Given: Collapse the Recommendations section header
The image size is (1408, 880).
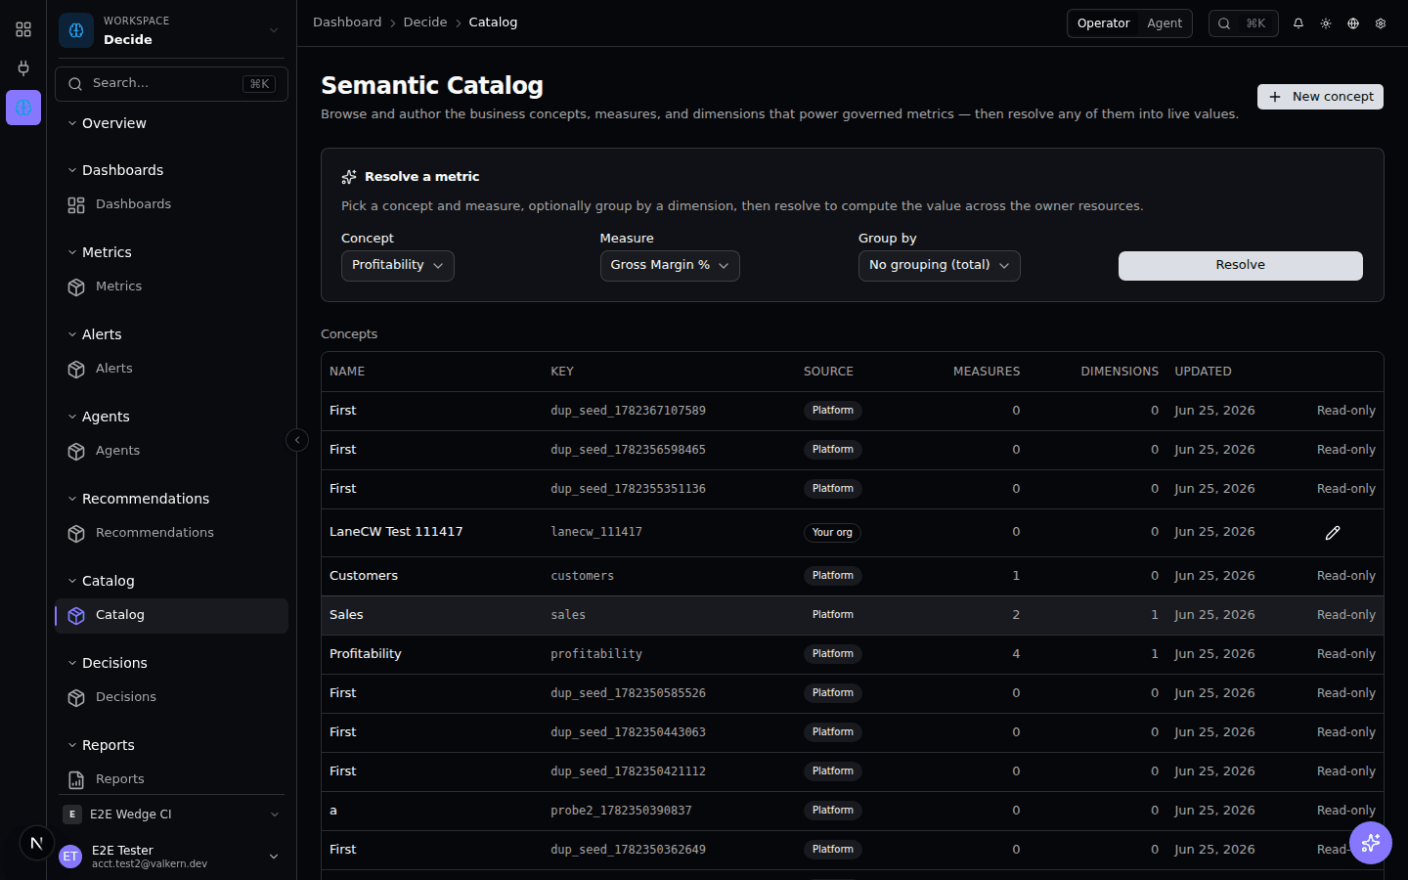Looking at the screenshot, I should [139, 499].
